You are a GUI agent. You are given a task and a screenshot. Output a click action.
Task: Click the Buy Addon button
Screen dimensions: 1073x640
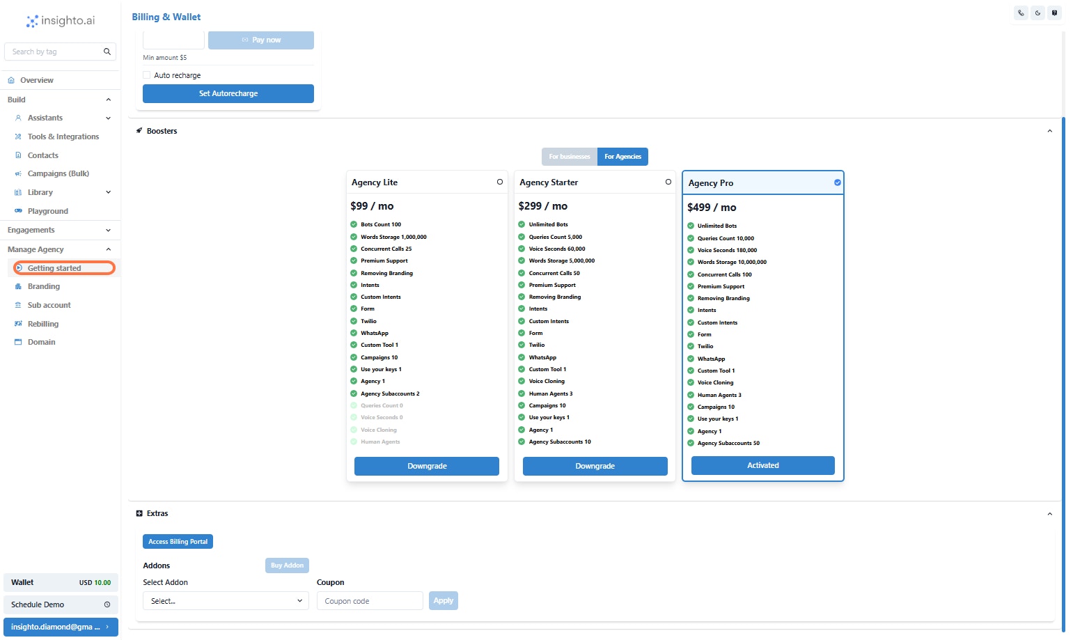[287, 565]
